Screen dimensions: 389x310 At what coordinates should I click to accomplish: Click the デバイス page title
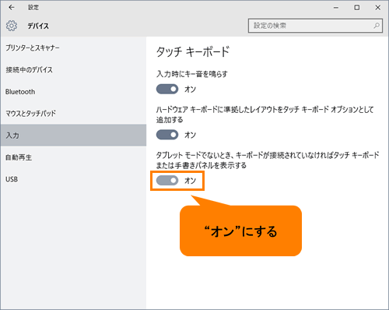(38, 26)
